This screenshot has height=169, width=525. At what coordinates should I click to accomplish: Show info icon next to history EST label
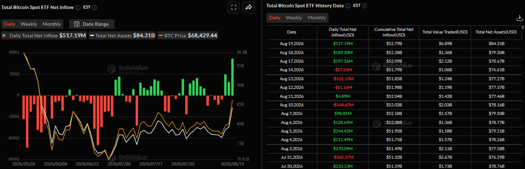pos(364,6)
